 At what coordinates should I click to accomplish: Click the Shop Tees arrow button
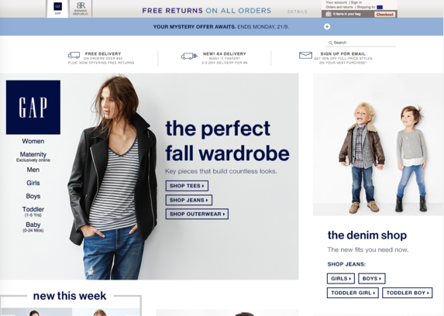pyautogui.click(x=187, y=186)
